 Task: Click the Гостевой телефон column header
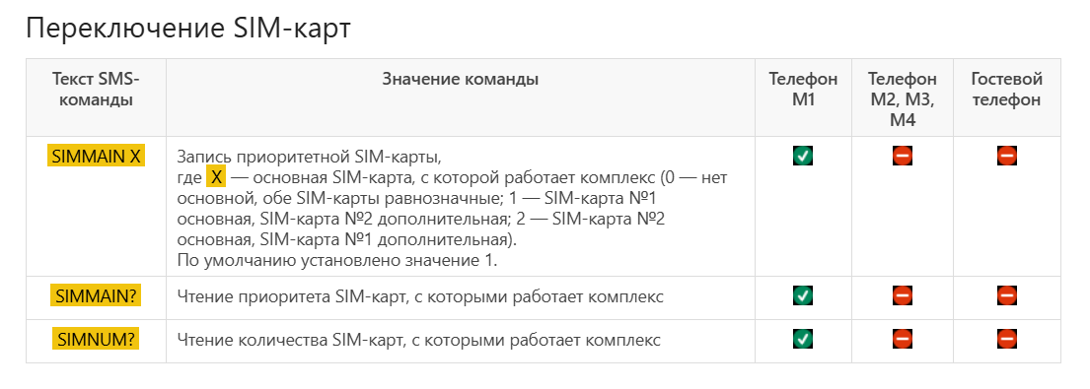(x=1006, y=90)
